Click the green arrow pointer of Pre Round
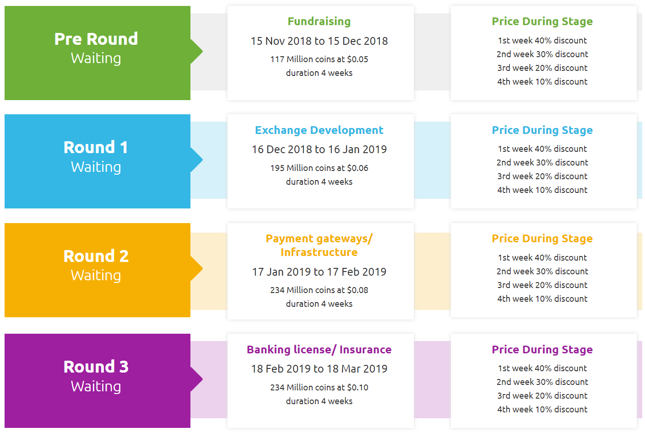This screenshot has height=432, width=645. click(197, 51)
